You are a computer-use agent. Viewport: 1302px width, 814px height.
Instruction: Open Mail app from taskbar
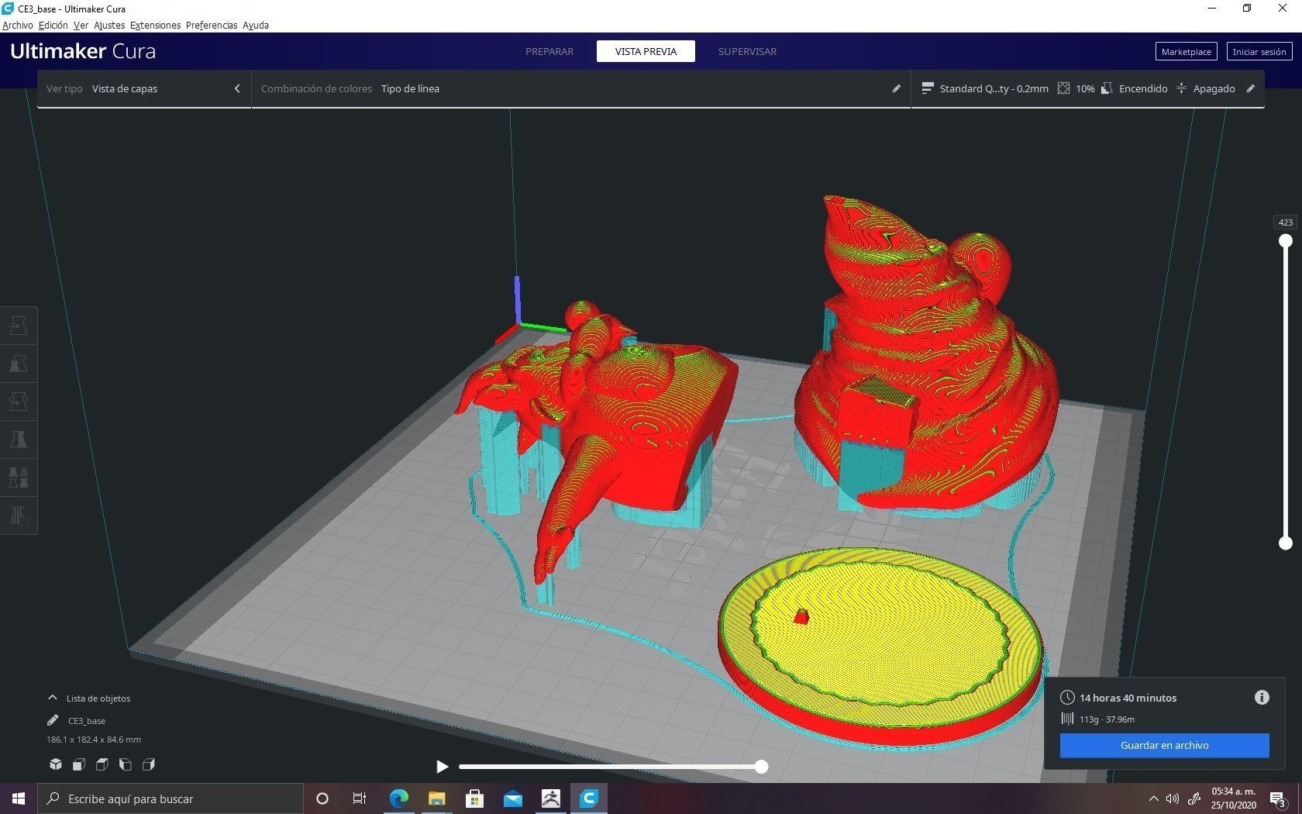[x=512, y=798]
